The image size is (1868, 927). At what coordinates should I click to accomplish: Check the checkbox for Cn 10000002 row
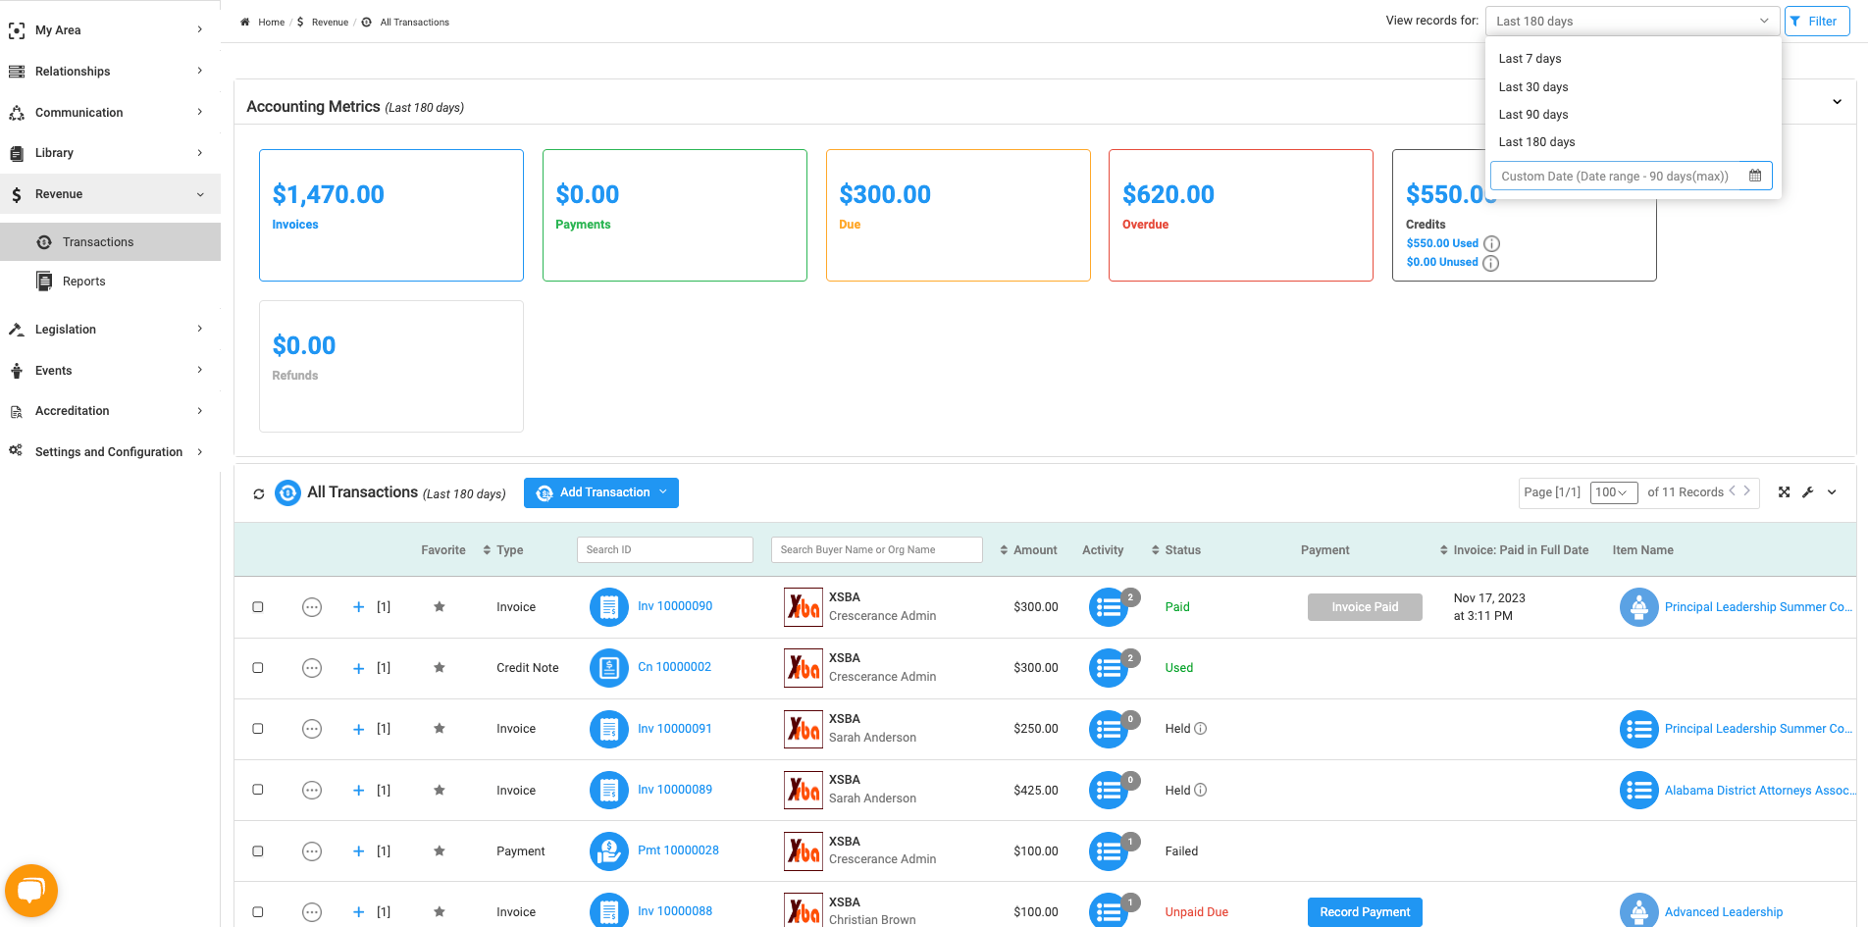coord(258,668)
